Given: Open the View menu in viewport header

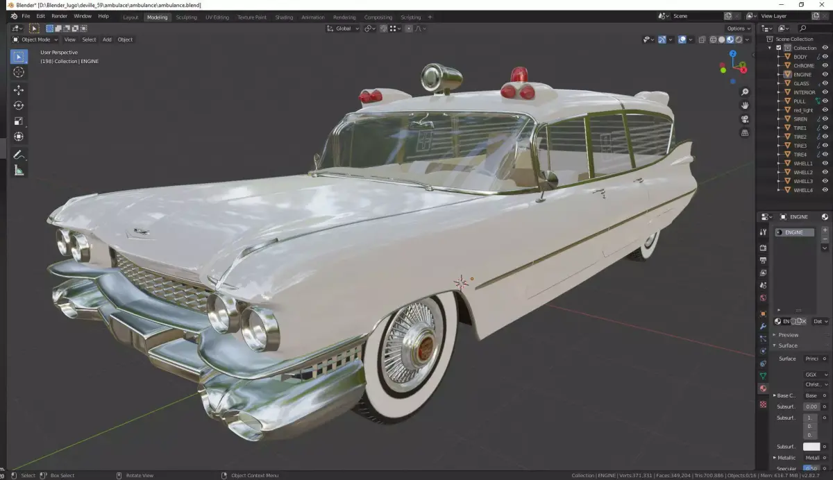Looking at the screenshot, I should coord(70,40).
